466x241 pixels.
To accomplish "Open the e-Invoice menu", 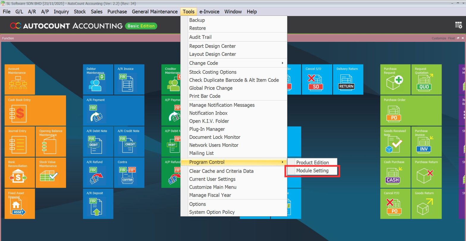I will pyautogui.click(x=209, y=12).
